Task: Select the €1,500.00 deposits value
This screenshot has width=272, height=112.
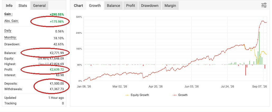Action: tap(57, 84)
